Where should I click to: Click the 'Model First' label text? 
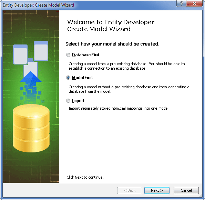[82, 78]
